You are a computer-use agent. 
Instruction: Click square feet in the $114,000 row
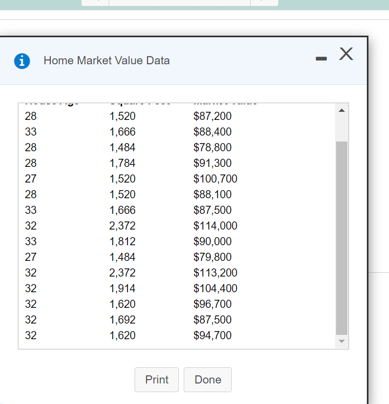tap(123, 226)
